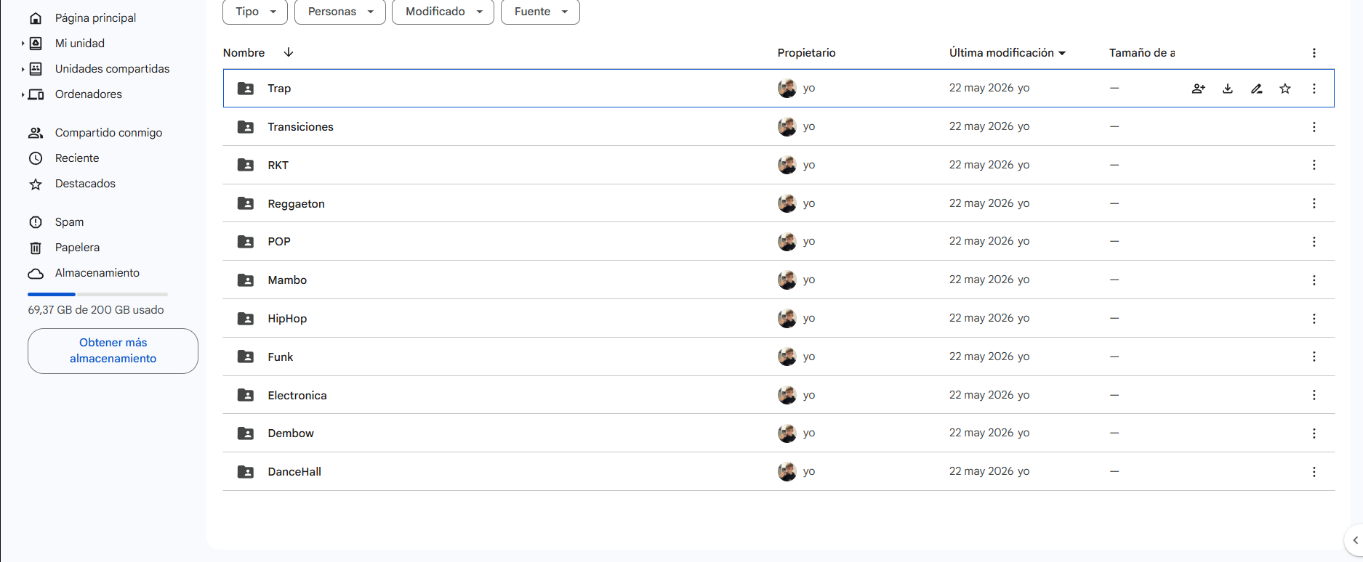
Task: Open more actions for Dembow folder
Action: click(x=1314, y=433)
